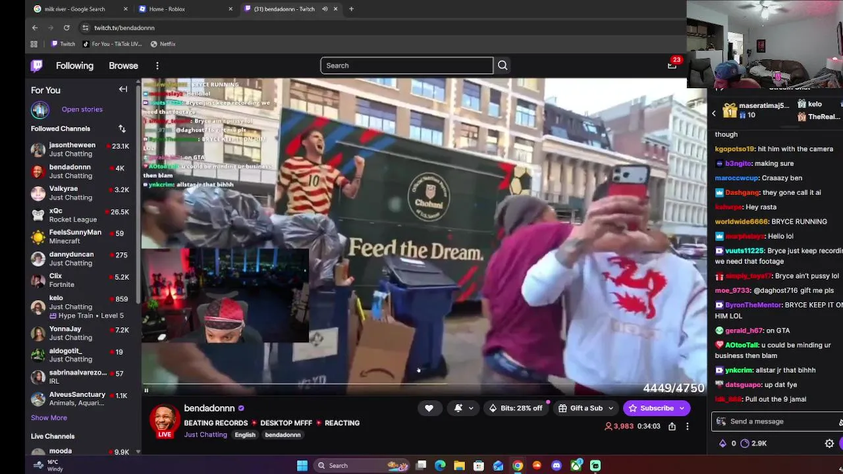Focus the Twitch search field
The width and height of the screenshot is (843, 474).
coord(406,65)
